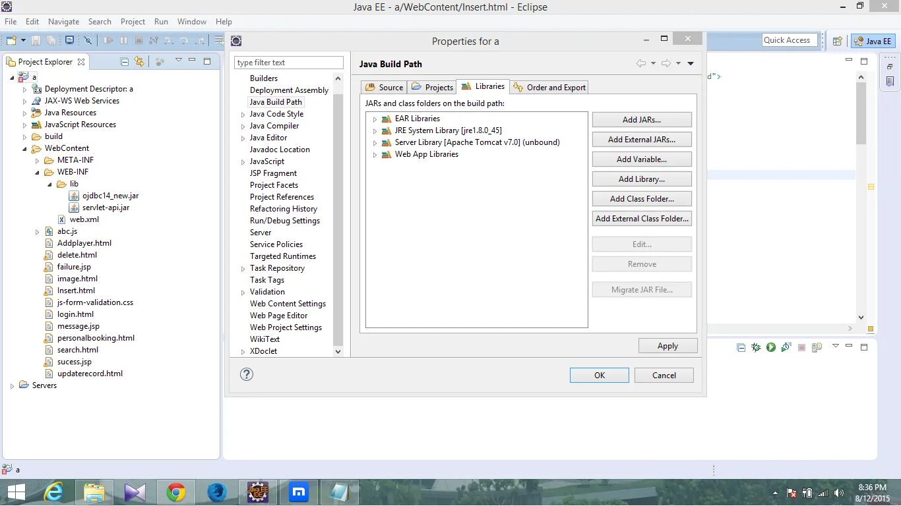Click the Open Perspective icon
The image size is (901, 506).
coord(837,41)
